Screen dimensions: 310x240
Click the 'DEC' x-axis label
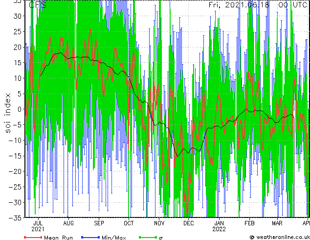[x=189, y=223]
